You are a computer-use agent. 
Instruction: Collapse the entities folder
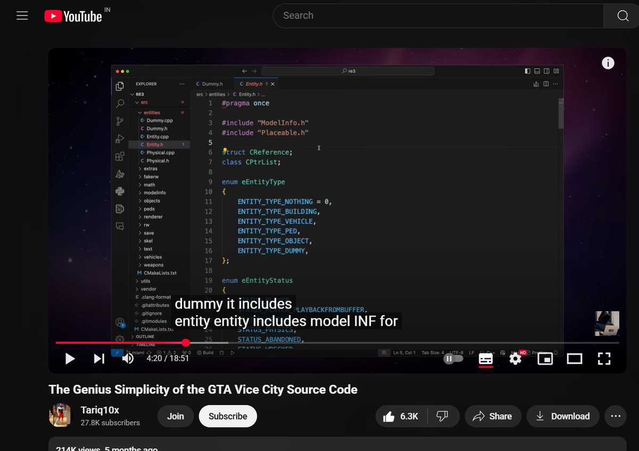(x=151, y=112)
